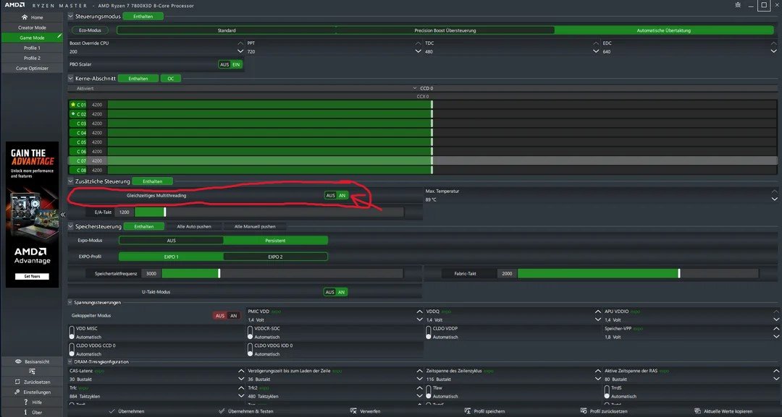The image size is (782, 417).
Task: Collapse the Steuerungsmodus section
Action: click(x=70, y=17)
